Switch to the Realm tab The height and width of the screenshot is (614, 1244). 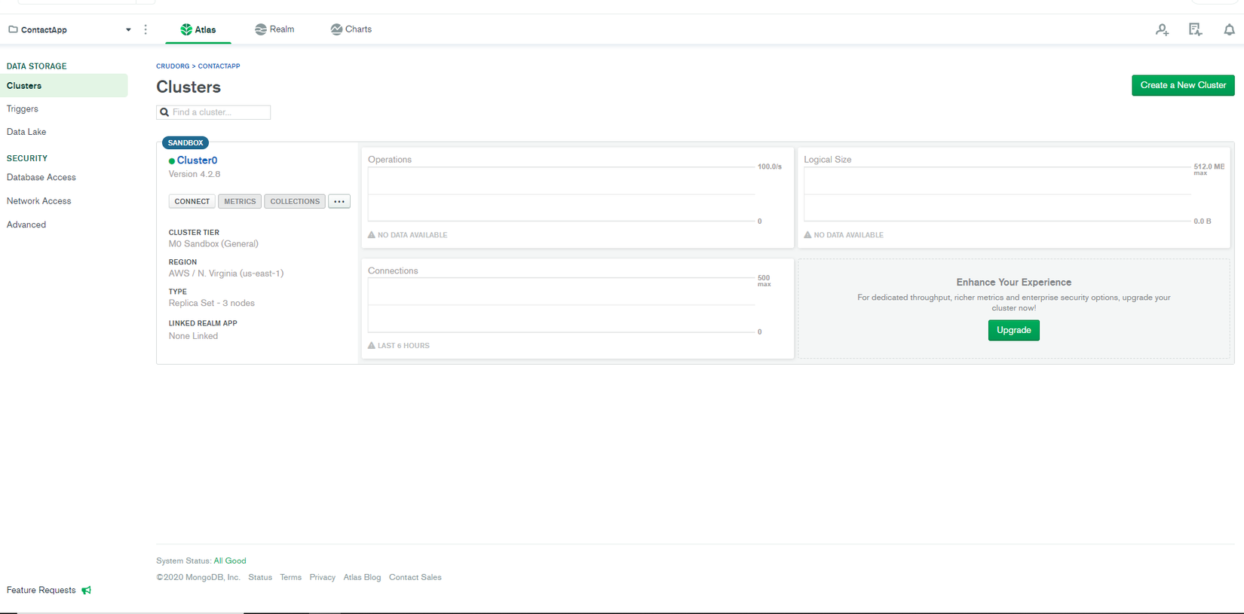pos(274,29)
